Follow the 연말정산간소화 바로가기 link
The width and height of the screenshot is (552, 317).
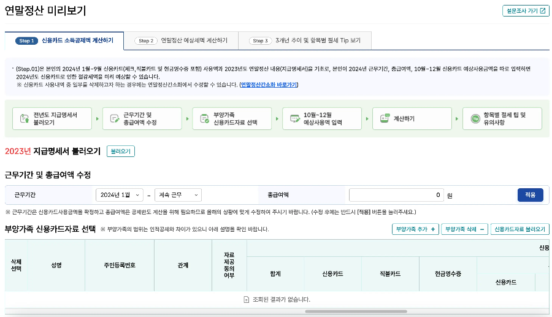coord(269,85)
